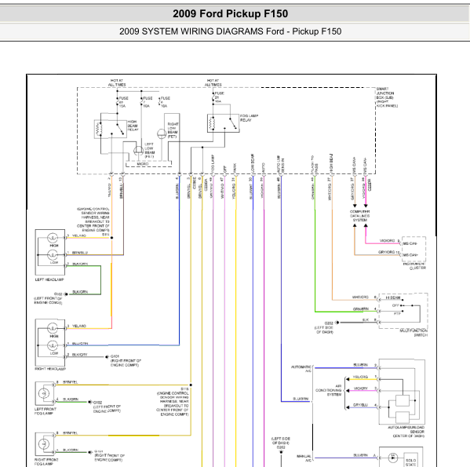Viewport: 470px width, 467px height.
Task: Click the right front fog lamp bulb symbol
Action: coord(44,443)
